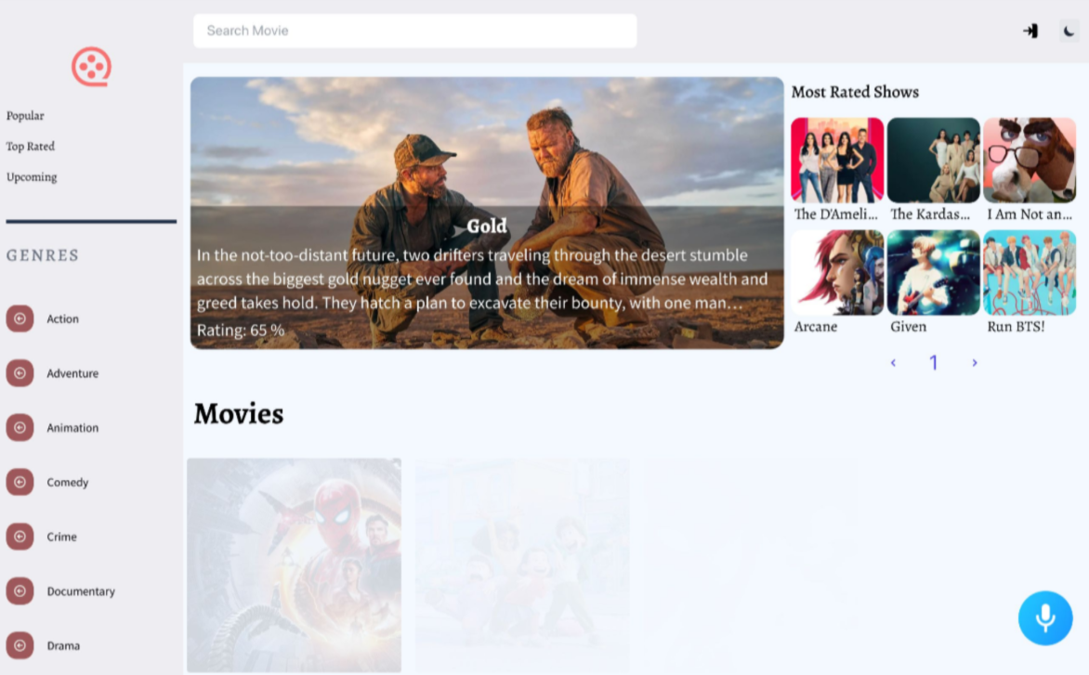Click the Animation genre icon

tap(20, 427)
